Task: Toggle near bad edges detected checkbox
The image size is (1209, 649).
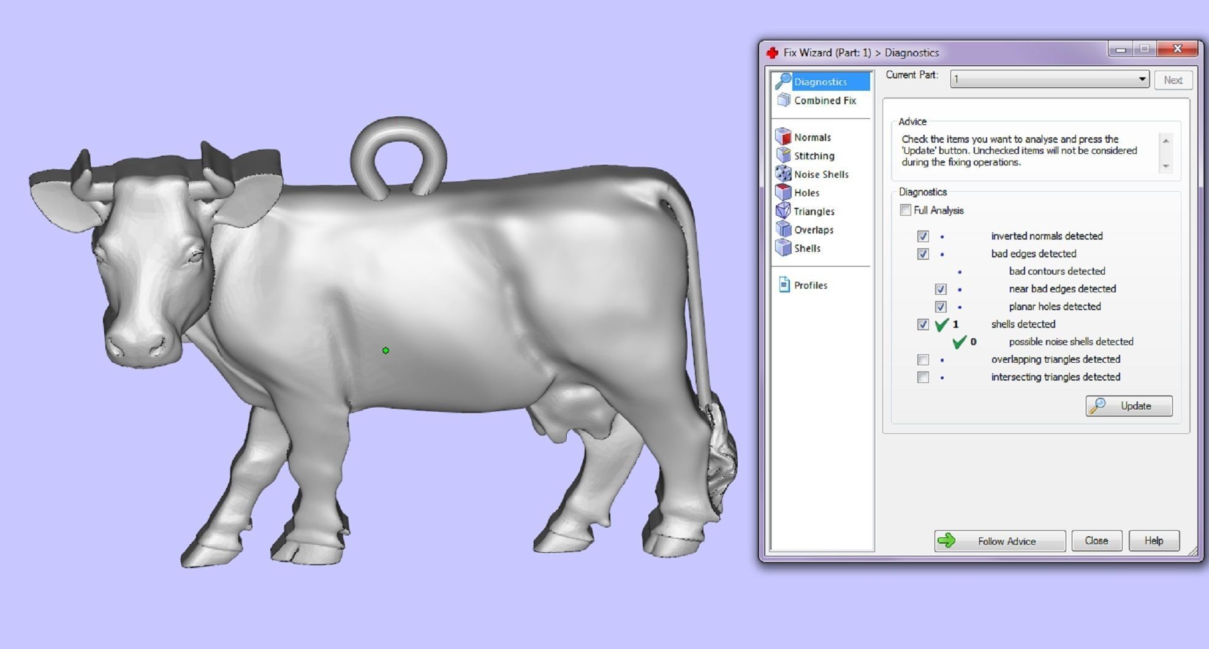Action: coord(941,289)
